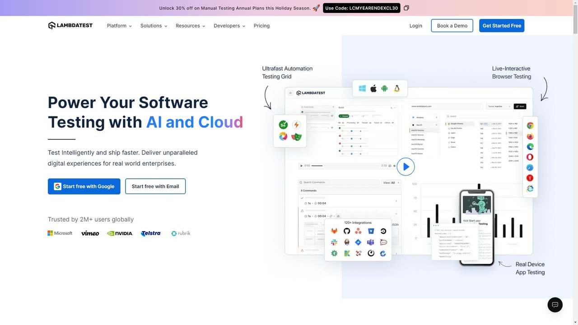Click the Android robot icon
The height and width of the screenshot is (325, 578).
coord(384,88)
